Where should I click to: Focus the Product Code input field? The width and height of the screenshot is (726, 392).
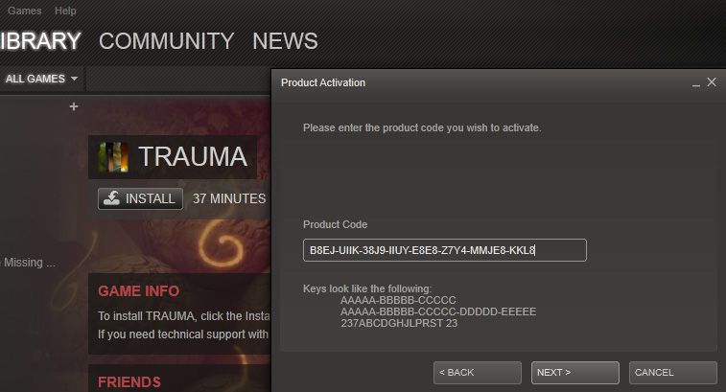[444, 250]
